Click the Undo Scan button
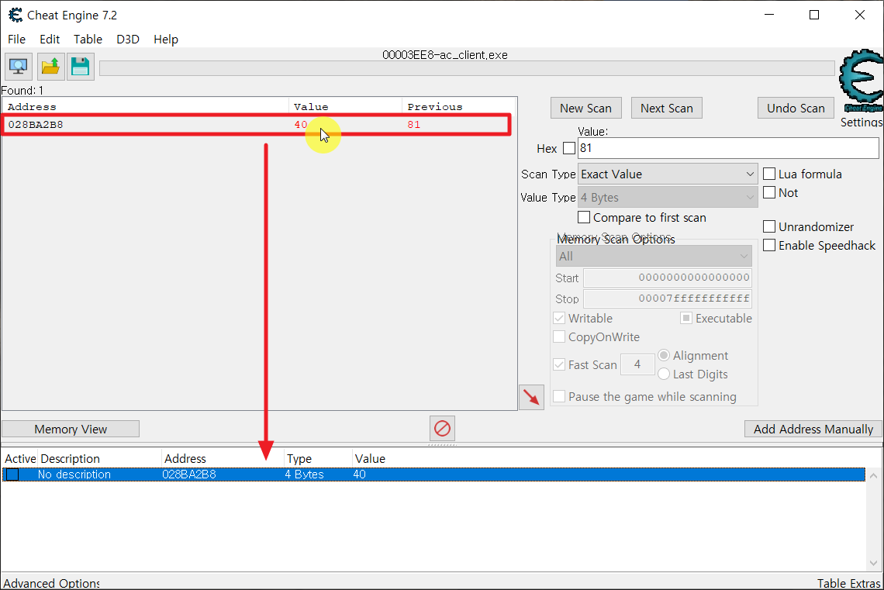This screenshot has width=884, height=590. pos(796,109)
